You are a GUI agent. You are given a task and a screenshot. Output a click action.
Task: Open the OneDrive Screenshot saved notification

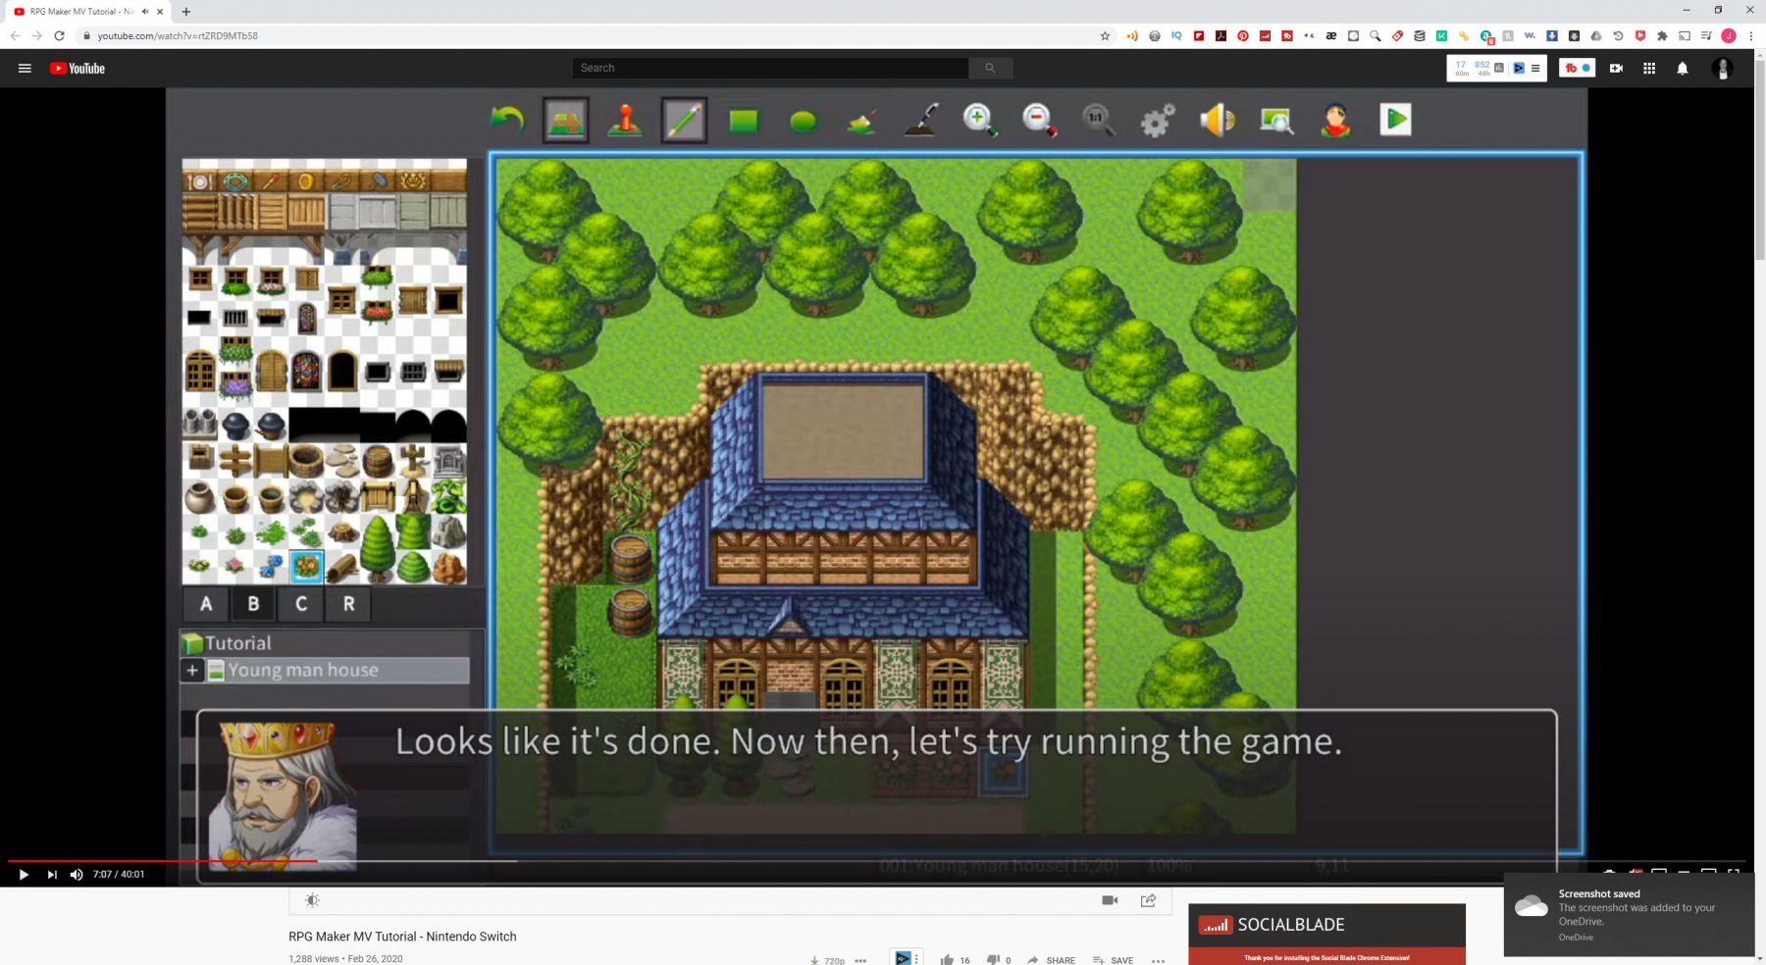(x=1629, y=915)
